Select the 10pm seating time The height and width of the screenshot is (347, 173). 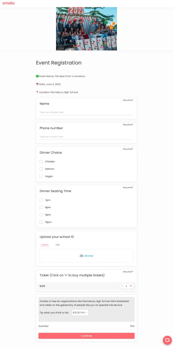pyautogui.click(x=41, y=222)
